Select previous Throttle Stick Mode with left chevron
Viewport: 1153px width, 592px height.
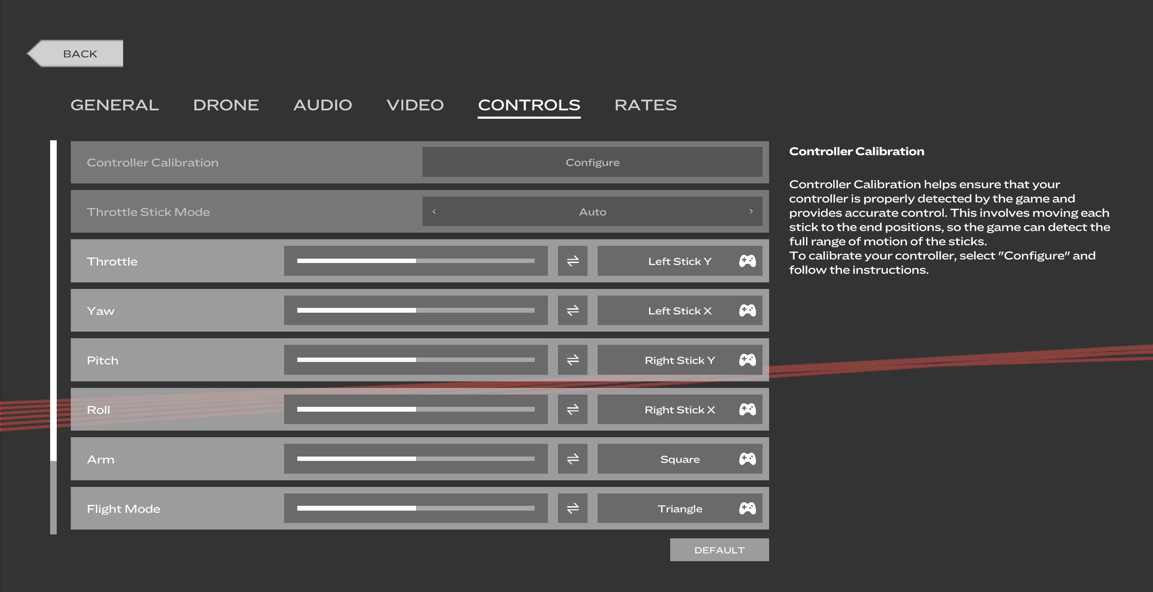[434, 212]
